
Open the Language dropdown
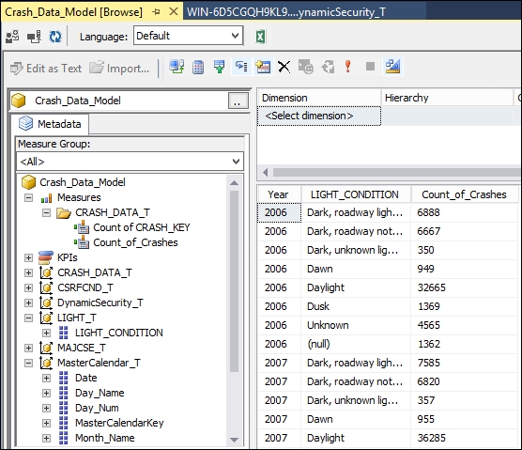click(188, 36)
